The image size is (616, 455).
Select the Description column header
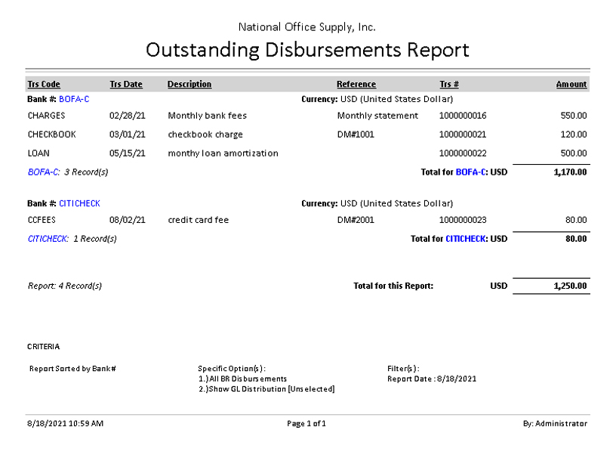189,85
